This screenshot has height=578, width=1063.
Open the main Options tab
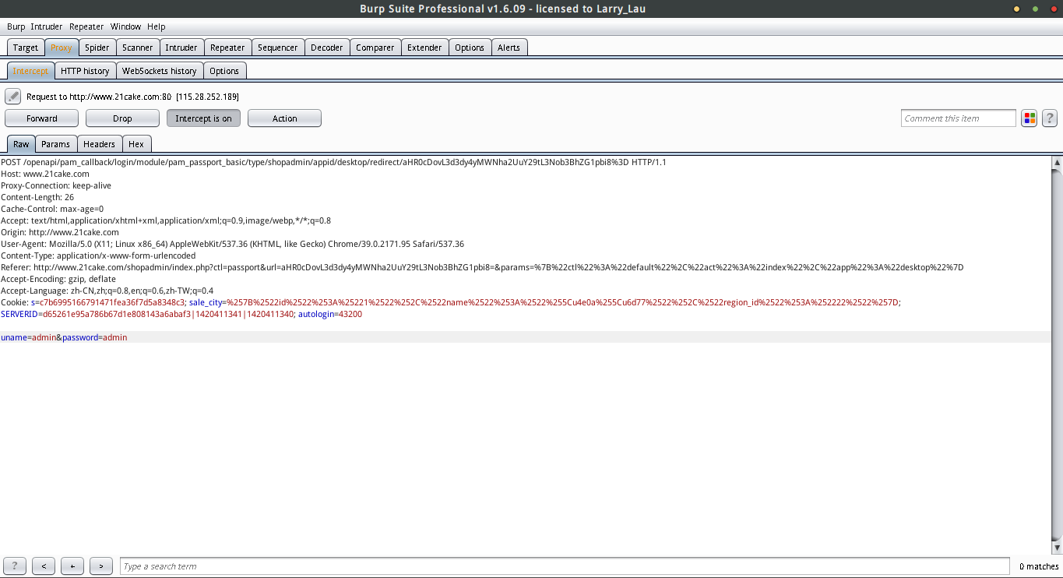click(x=470, y=48)
